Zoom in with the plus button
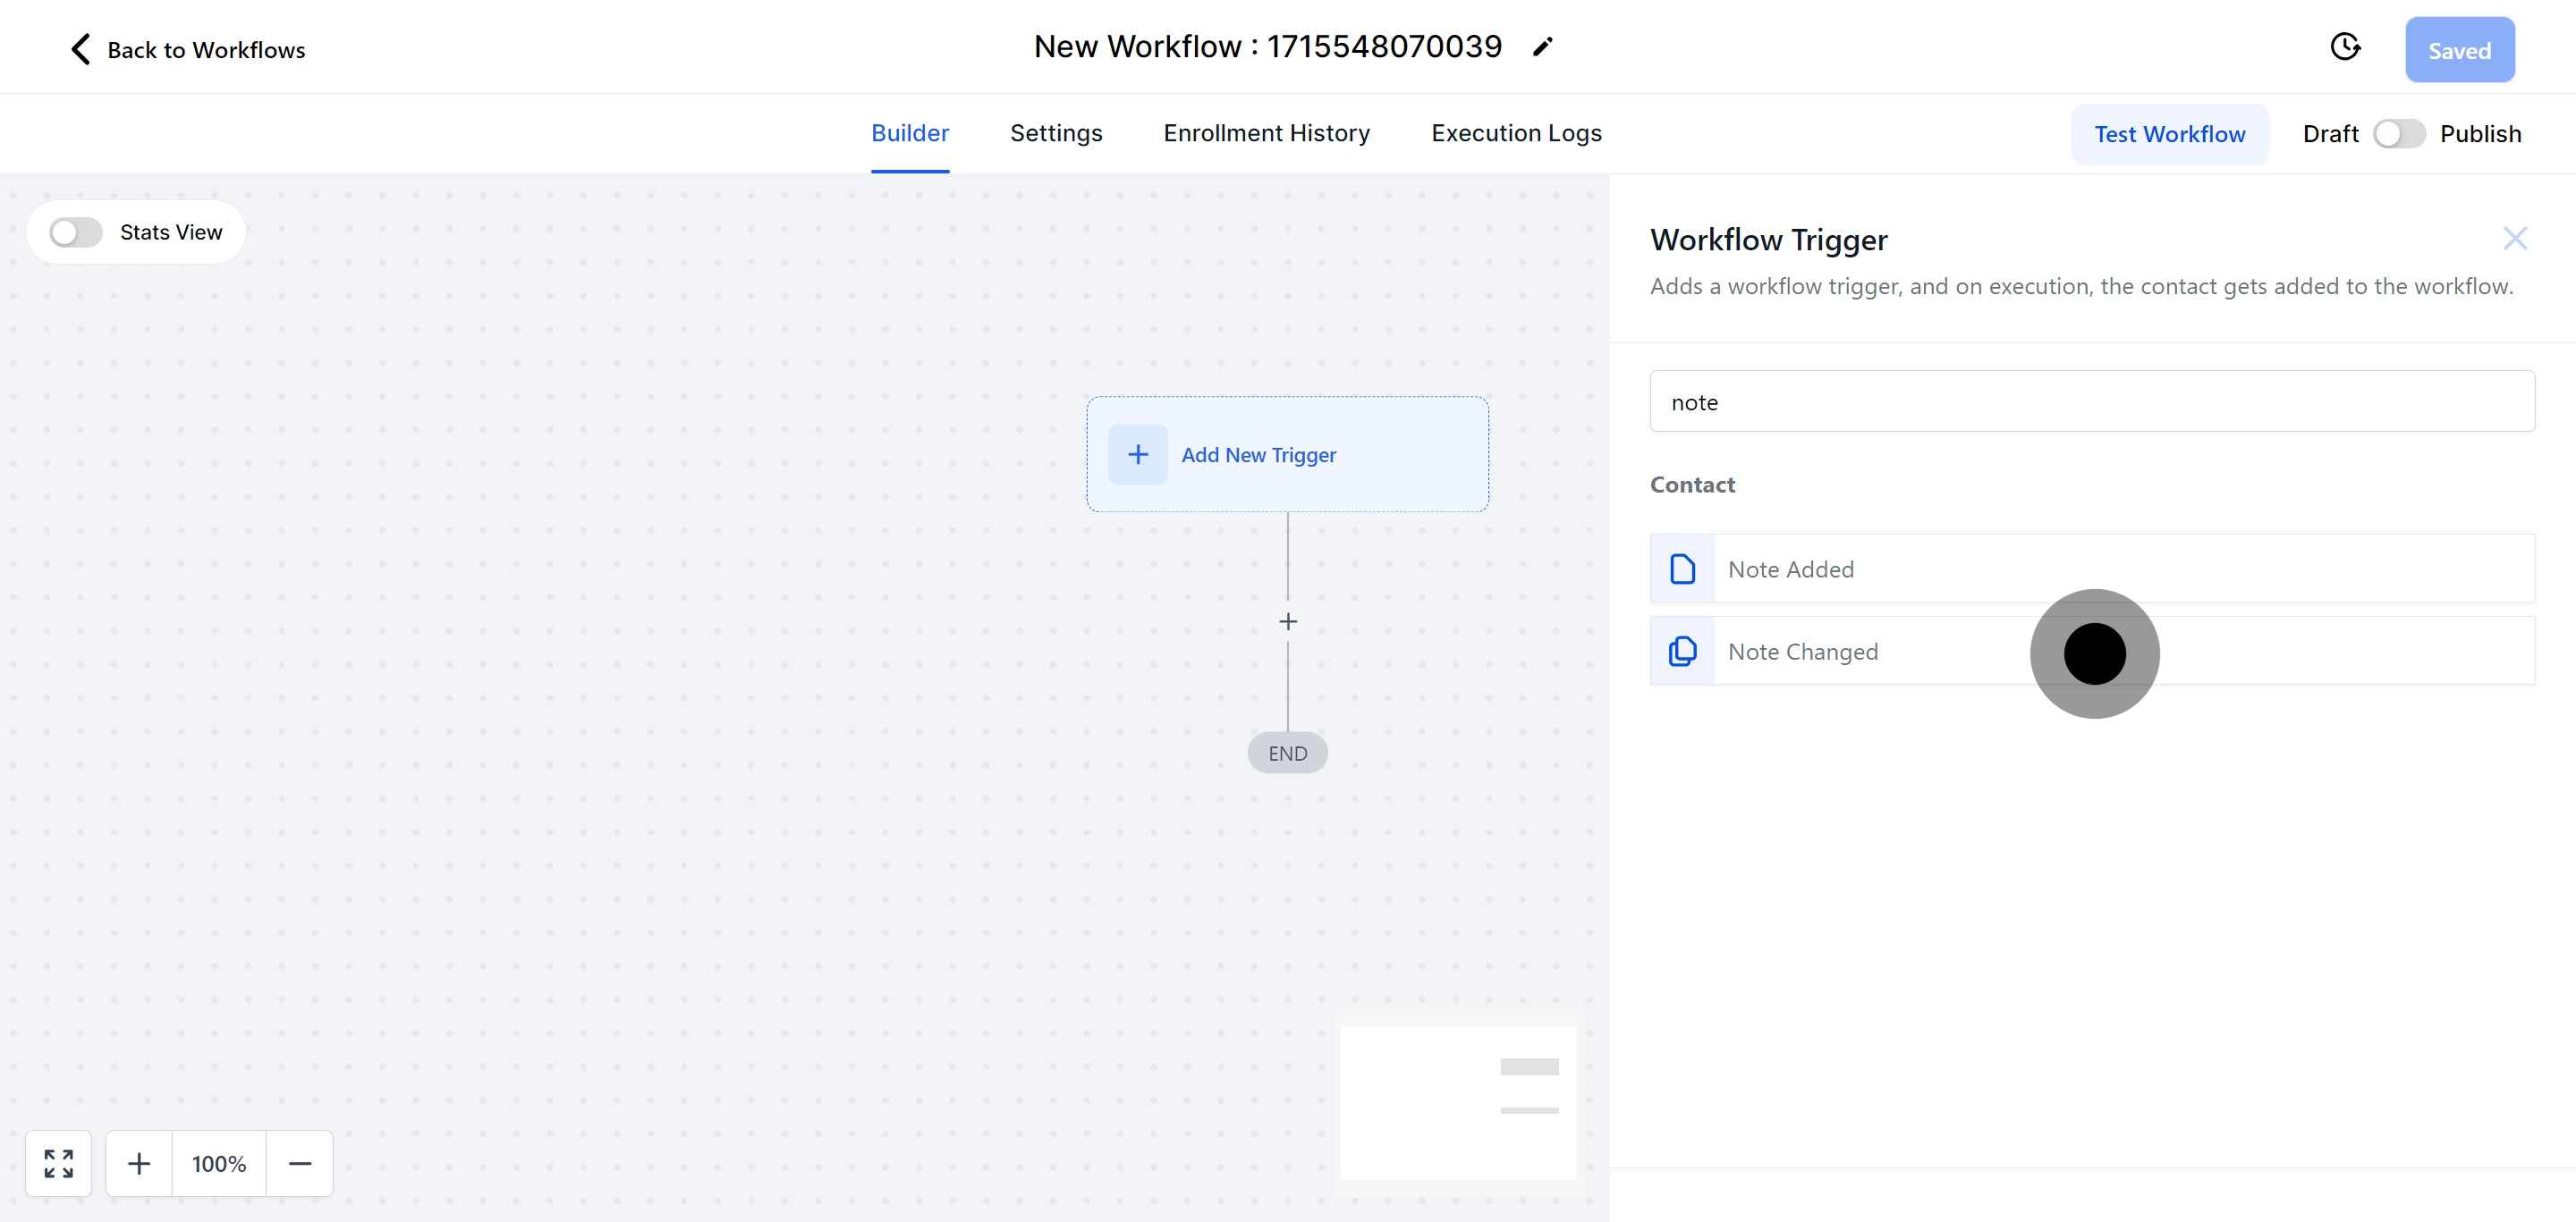The width and height of the screenshot is (2576, 1222). tap(139, 1163)
